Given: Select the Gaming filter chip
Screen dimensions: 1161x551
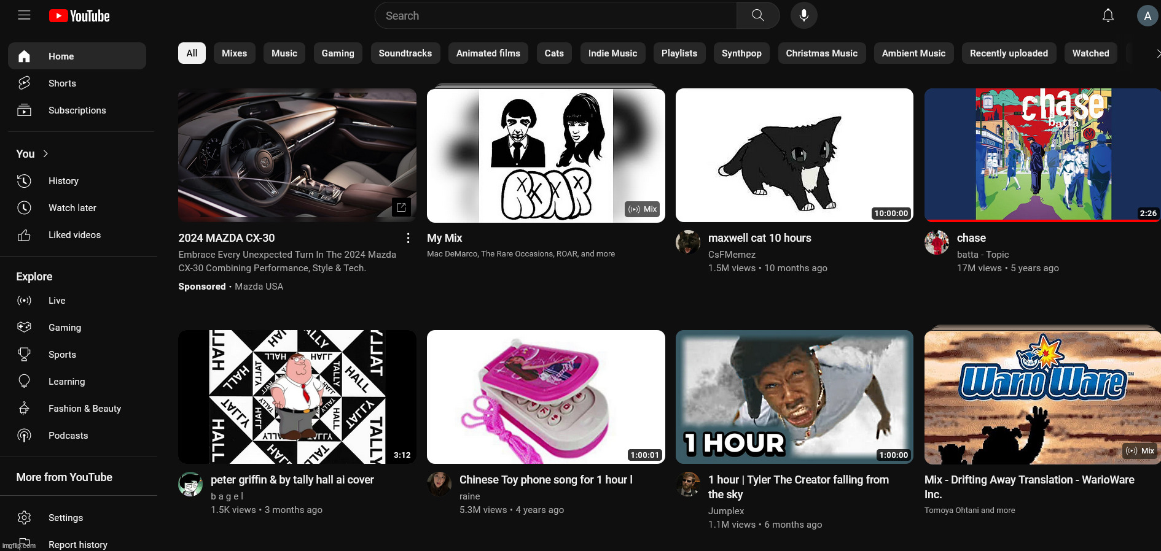Looking at the screenshot, I should (x=338, y=53).
